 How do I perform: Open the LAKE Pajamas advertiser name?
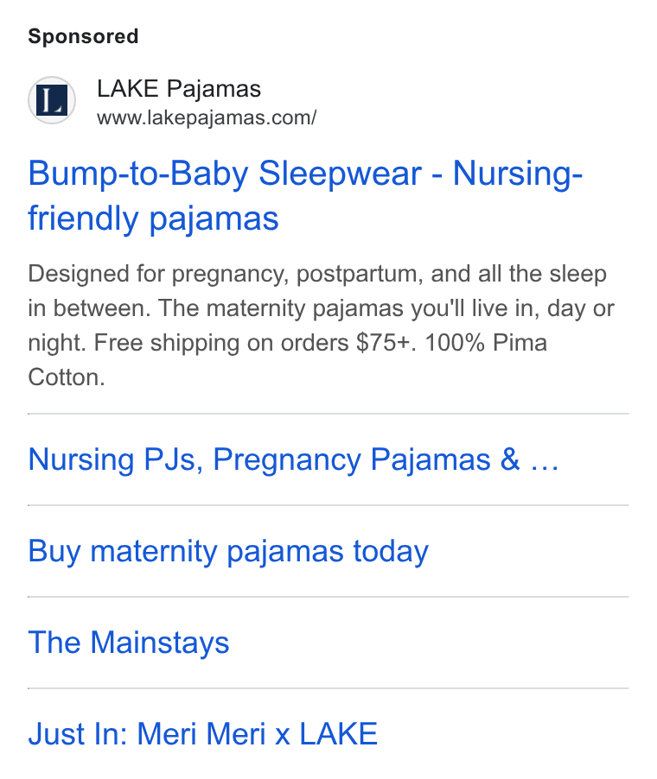pos(179,88)
